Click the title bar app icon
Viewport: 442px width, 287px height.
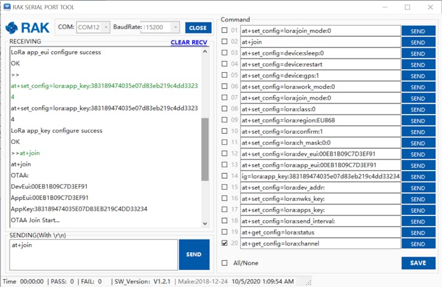pyautogui.click(x=6, y=7)
